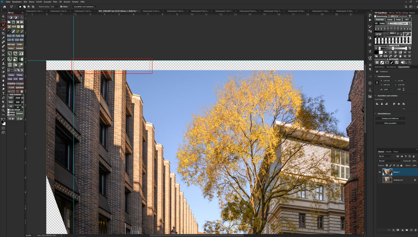Click the link width-height chain icon
This screenshot has height=237, width=418.
(x=377, y=82)
